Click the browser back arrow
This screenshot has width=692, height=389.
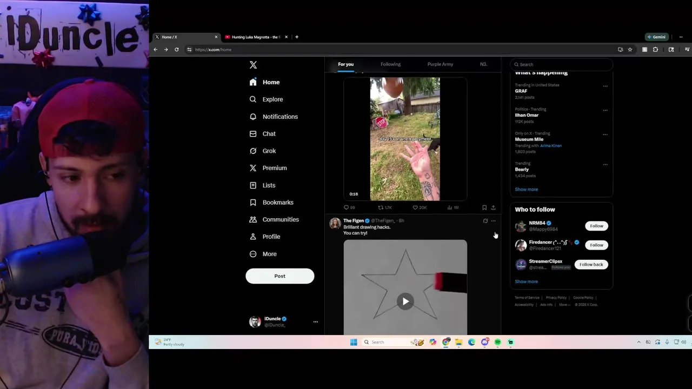click(155, 50)
